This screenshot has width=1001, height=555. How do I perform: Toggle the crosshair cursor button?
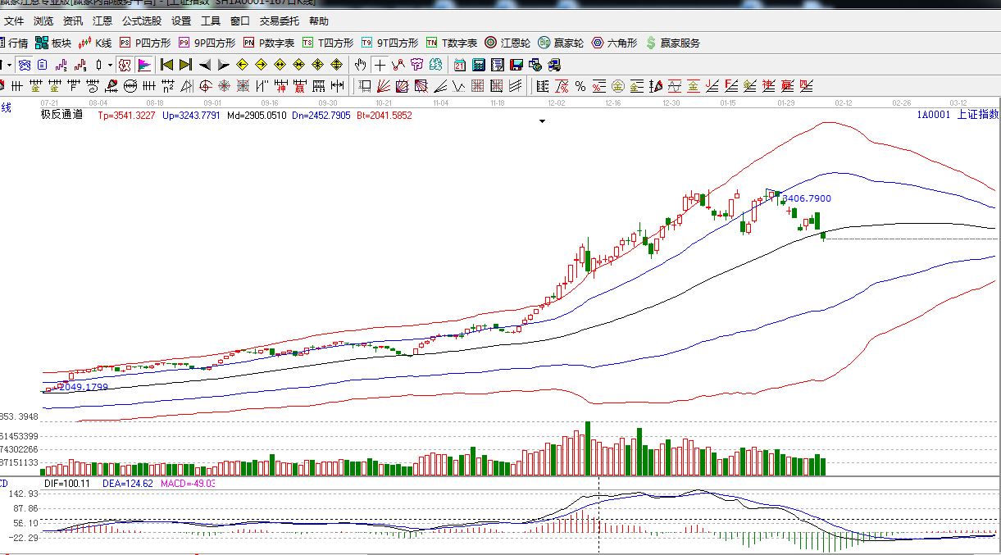tap(380, 65)
